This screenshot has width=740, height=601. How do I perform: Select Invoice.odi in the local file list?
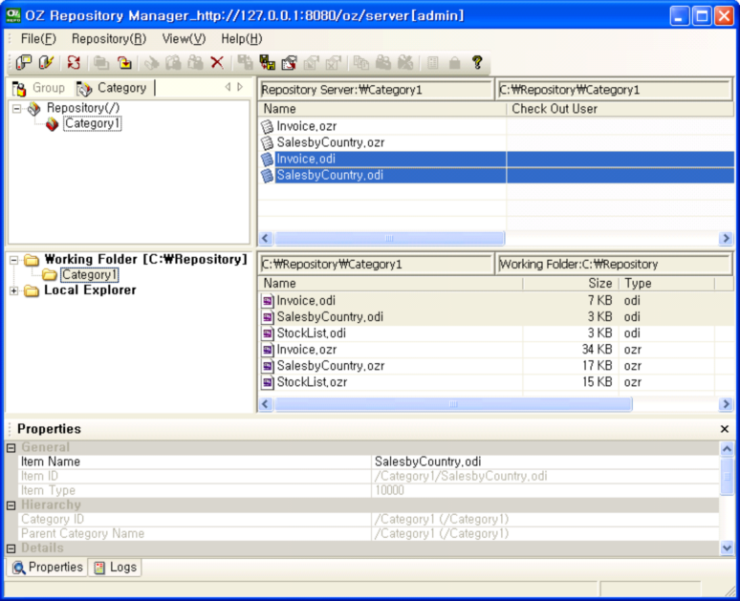[x=306, y=300]
